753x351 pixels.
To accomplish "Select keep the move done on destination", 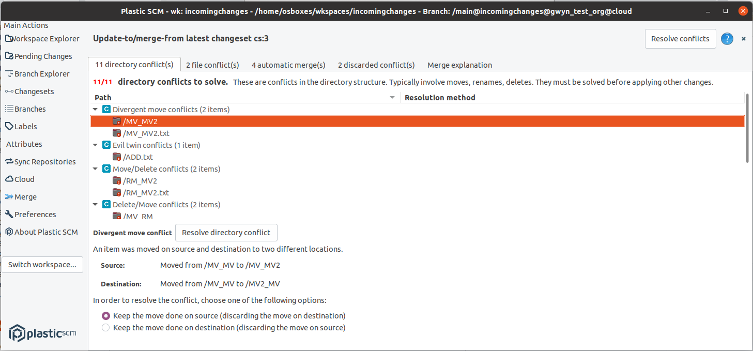I will pos(105,327).
